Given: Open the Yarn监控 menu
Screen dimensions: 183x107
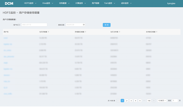Looking at the screenshot, I should pyautogui.click(x=108, y=3).
